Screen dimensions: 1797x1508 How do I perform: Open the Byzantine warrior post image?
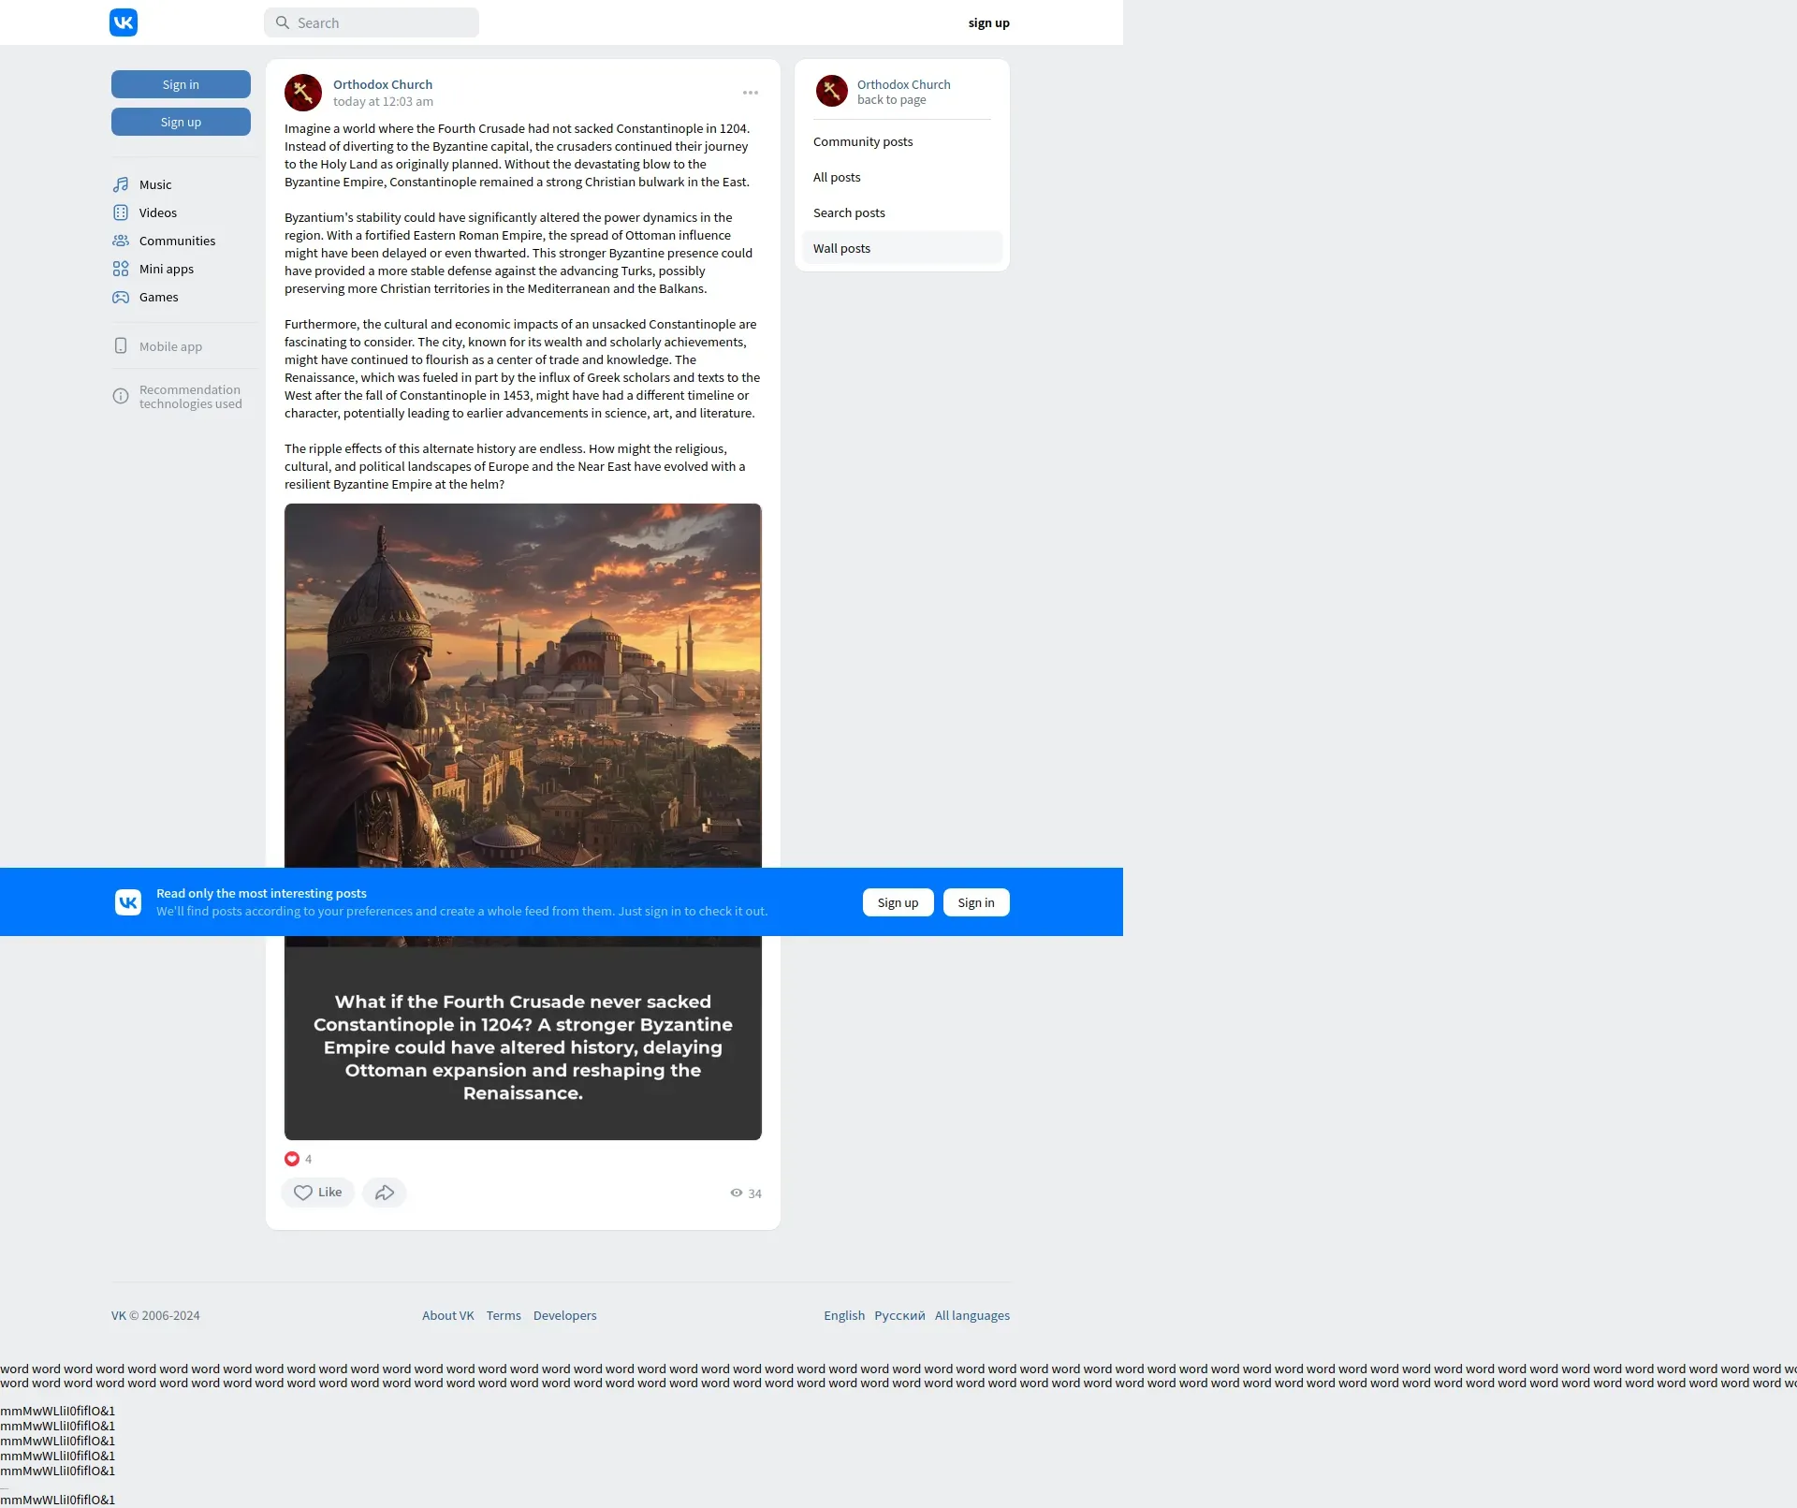[x=522, y=685]
